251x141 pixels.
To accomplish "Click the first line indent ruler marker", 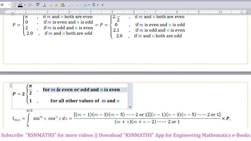I will [x=5, y=10].
